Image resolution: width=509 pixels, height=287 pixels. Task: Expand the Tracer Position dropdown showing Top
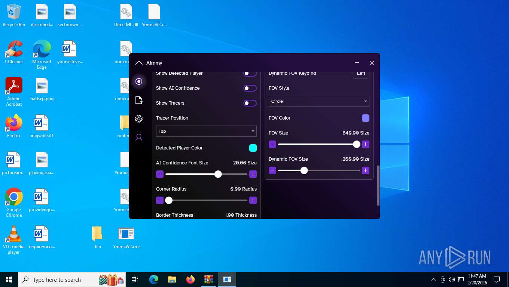pyautogui.click(x=206, y=131)
